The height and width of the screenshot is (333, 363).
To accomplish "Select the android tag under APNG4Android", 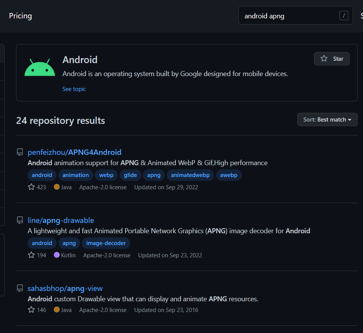I will coord(42,175).
